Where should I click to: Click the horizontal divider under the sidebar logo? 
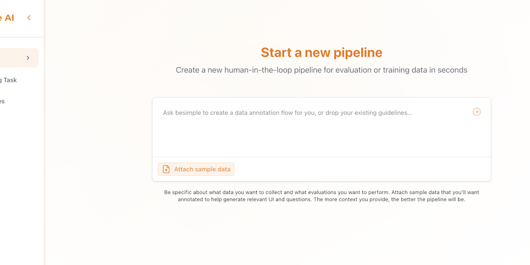pyautogui.click(x=22, y=37)
